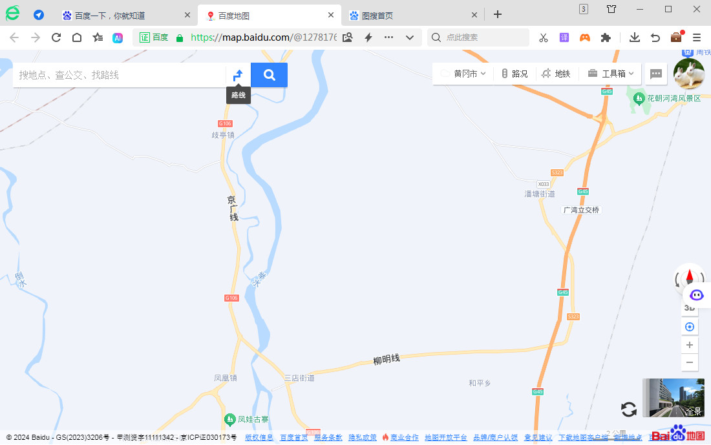
Task: Focus the map place search field
Action: tap(120, 75)
